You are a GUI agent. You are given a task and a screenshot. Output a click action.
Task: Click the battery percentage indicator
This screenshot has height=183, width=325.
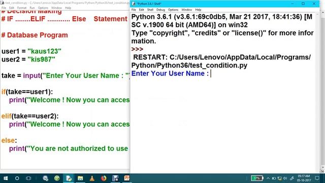(x=257, y=178)
